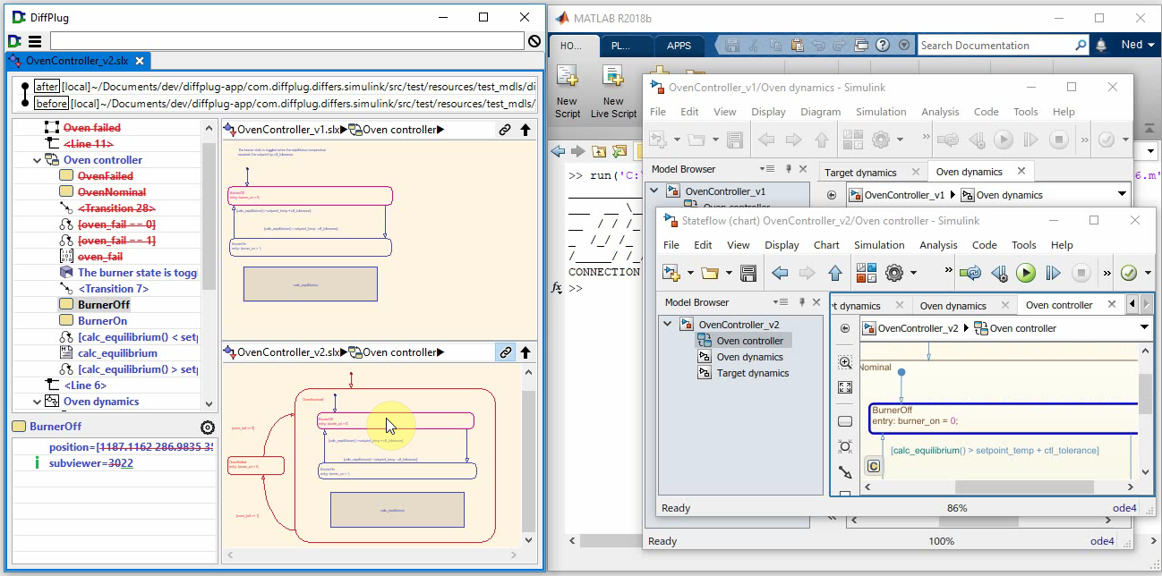Toggle the link icon on the v1 viewer

point(505,130)
